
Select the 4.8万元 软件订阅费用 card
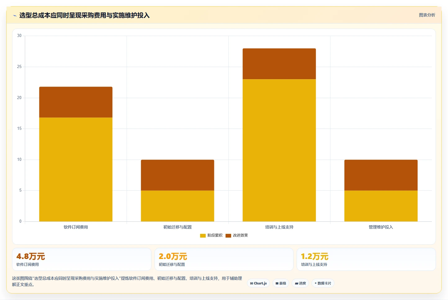[82, 259]
